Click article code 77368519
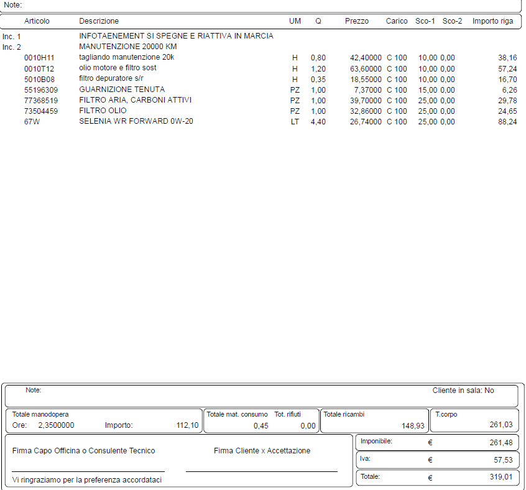 41,100
